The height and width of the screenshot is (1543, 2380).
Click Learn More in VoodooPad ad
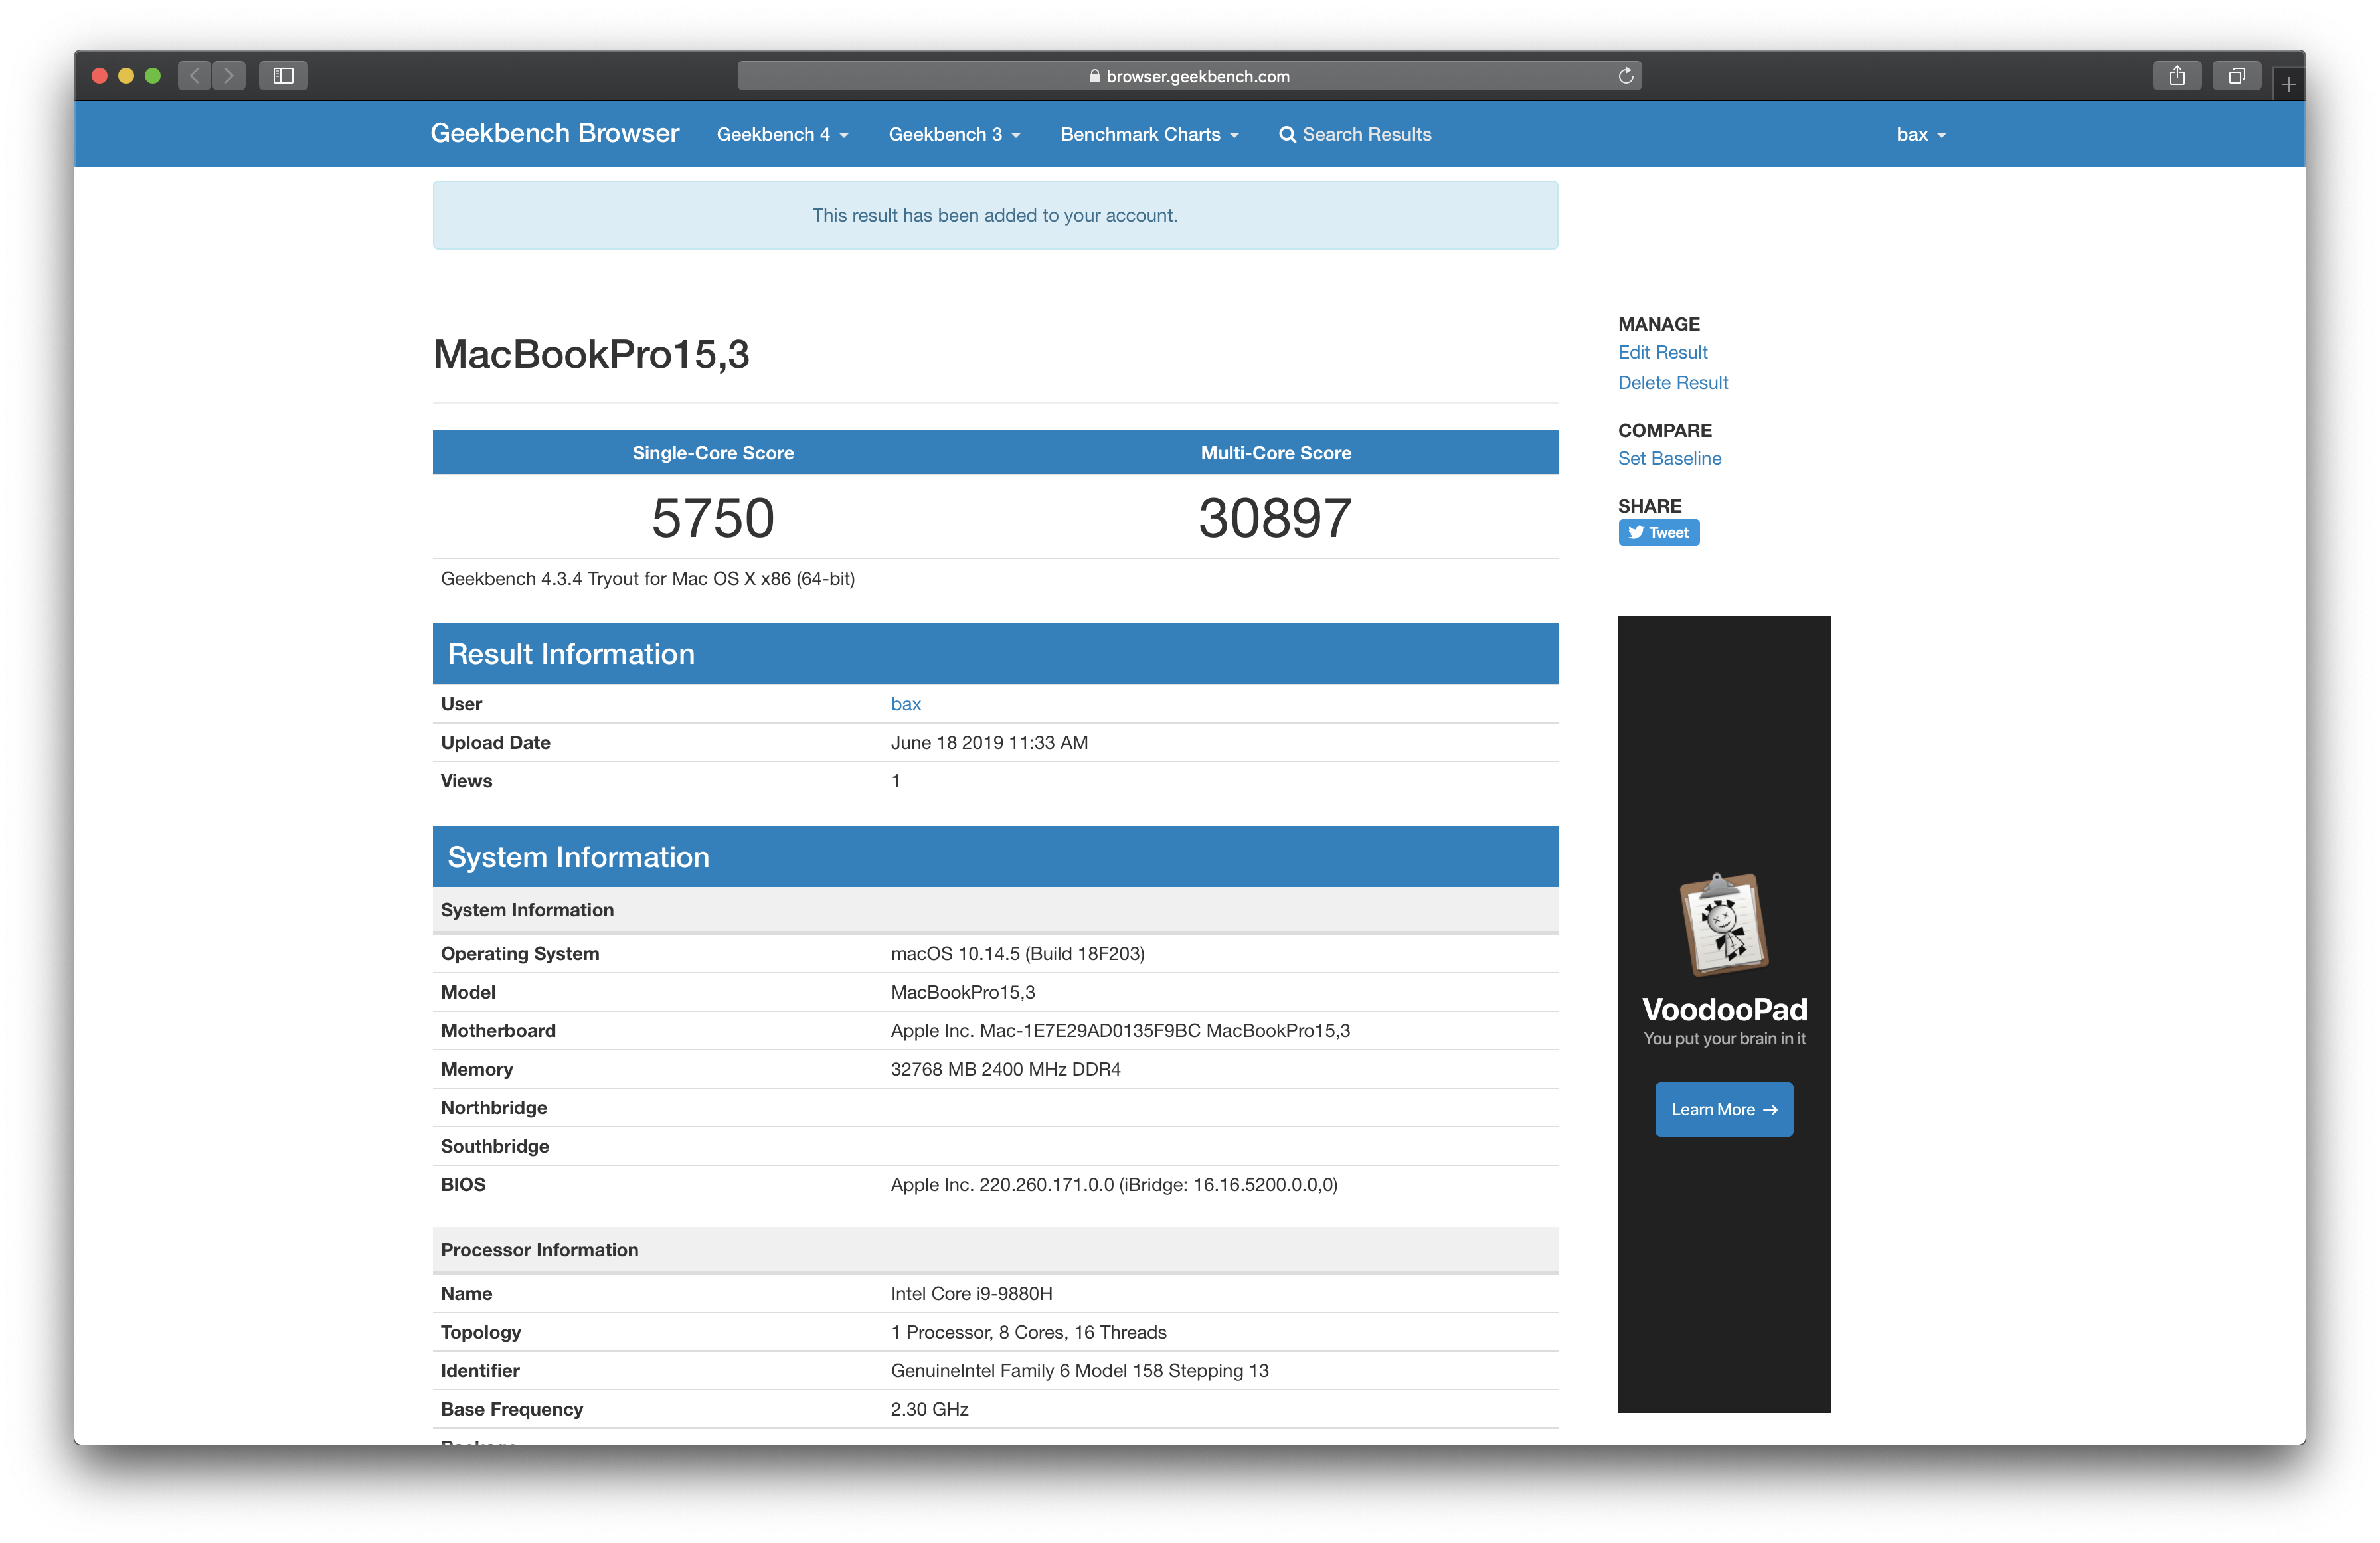point(1723,1110)
